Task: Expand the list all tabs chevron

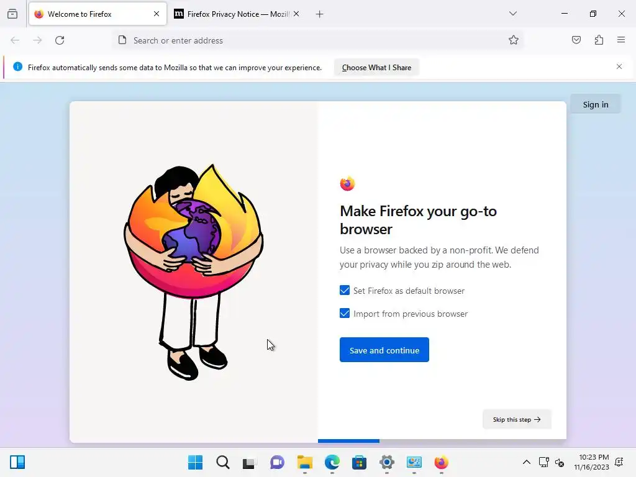Action: [x=513, y=14]
